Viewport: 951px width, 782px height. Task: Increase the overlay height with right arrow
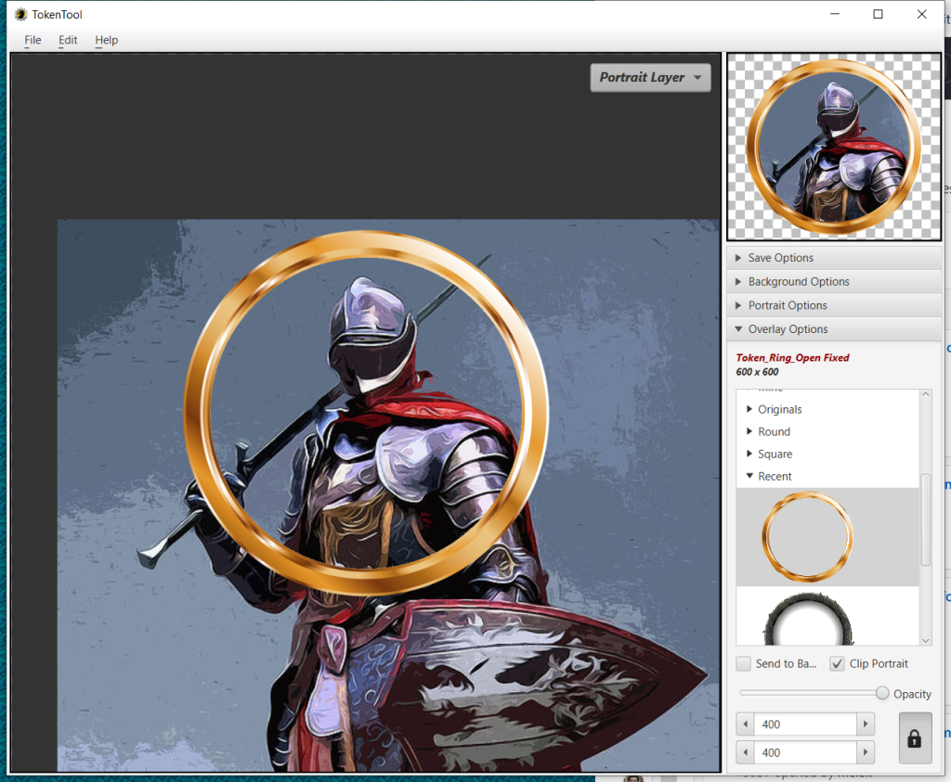coord(866,752)
